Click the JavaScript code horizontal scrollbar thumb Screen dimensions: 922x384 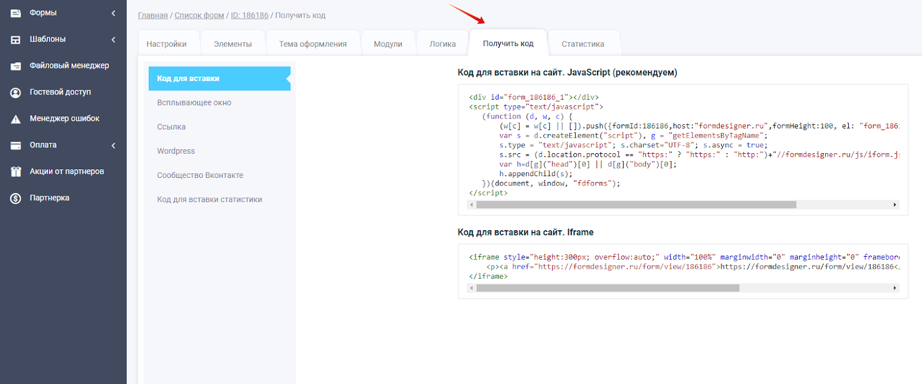coord(636,205)
